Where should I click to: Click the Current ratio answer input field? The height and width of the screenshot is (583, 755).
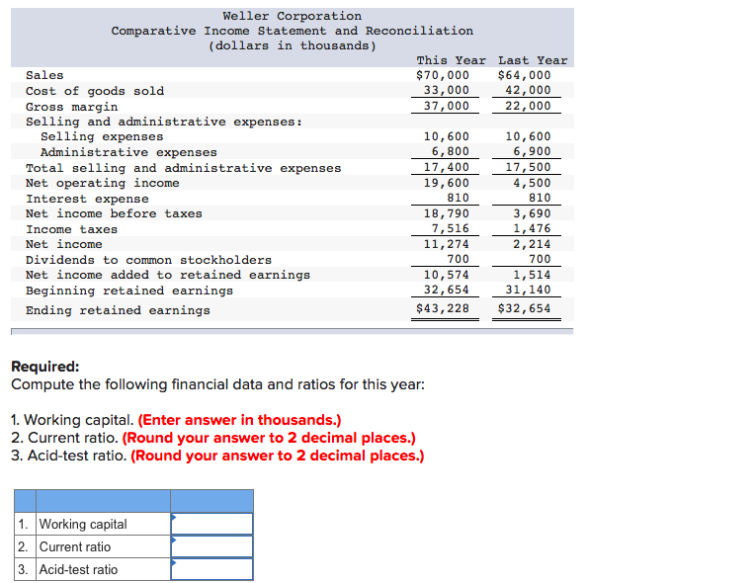[211, 546]
